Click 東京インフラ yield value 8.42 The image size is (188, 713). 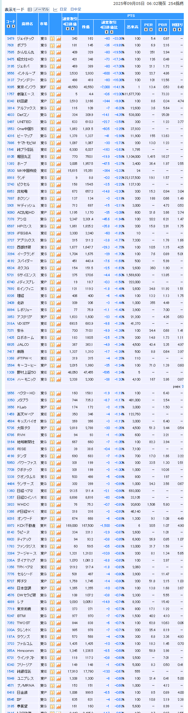[x=180, y=87]
